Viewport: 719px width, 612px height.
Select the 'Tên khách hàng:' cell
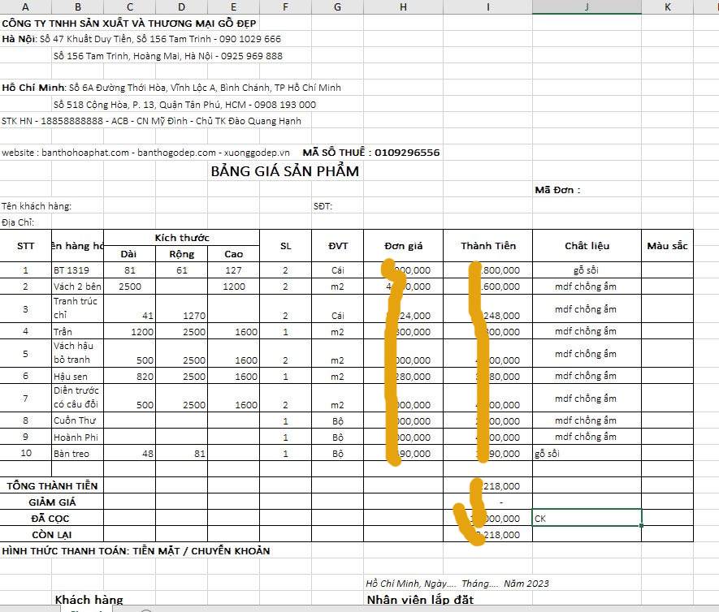tap(37, 206)
